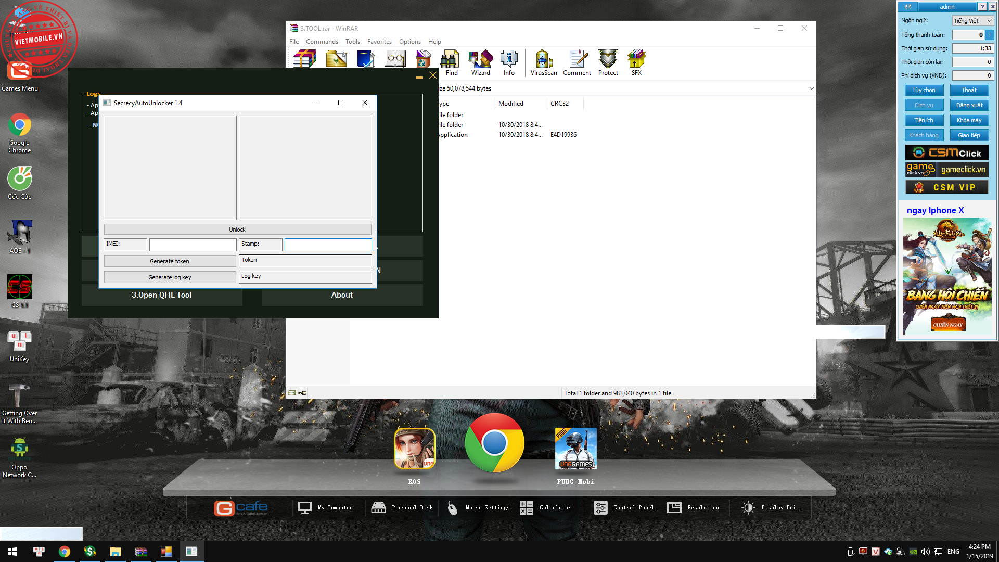
Task: Click the Comment icon in WinRAR
Action: click(x=577, y=63)
